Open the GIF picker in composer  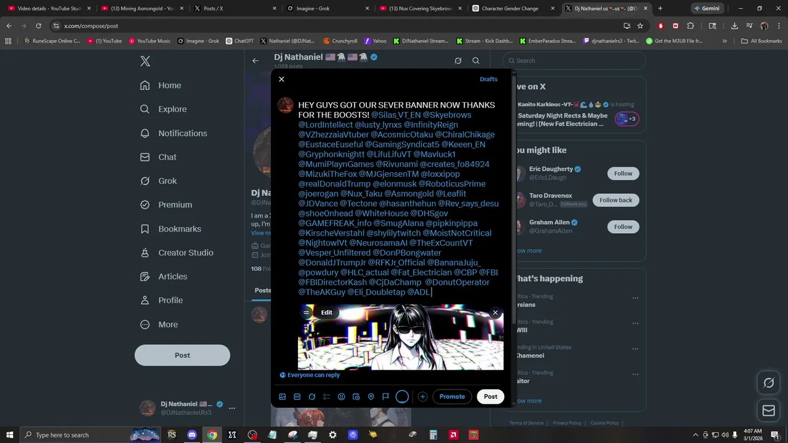pyautogui.click(x=297, y=397)
